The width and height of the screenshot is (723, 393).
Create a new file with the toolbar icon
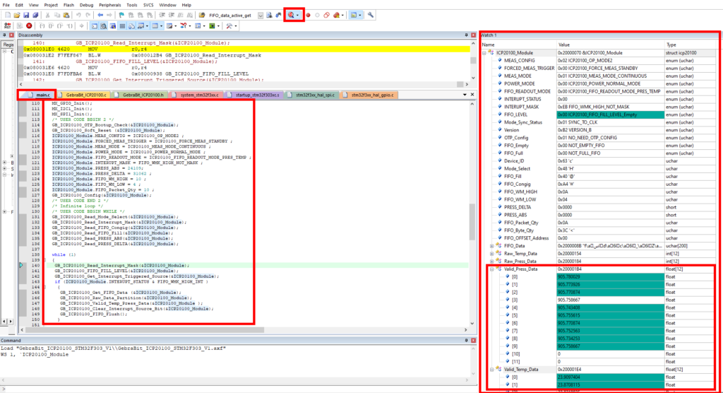(x=8, y=16)
